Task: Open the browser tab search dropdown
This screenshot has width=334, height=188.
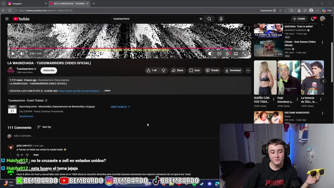Action: [x=3, y=3]
